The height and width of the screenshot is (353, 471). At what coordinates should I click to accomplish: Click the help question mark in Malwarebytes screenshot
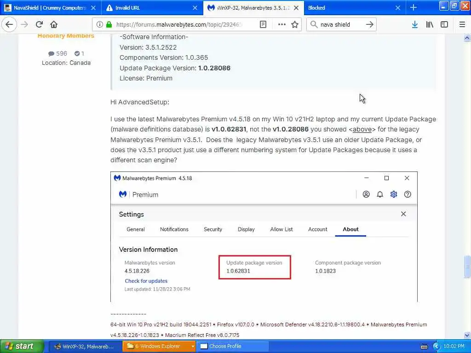coord(408,194)
